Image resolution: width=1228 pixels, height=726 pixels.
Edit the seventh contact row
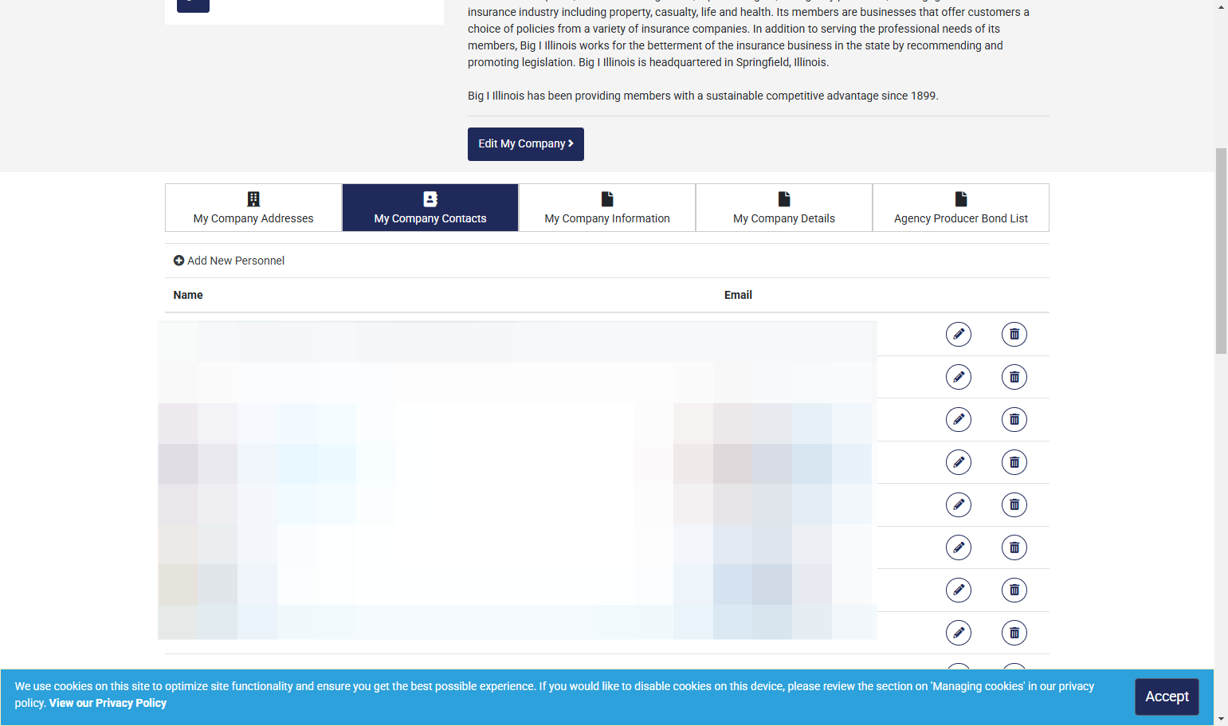tap(959, 591)
